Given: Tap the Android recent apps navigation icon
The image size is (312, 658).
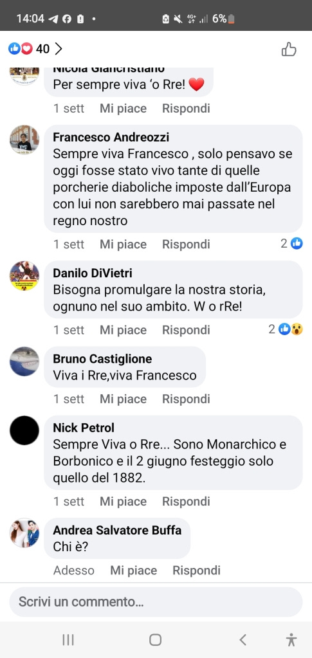Looking at the screenshot, I should point(68,640).
